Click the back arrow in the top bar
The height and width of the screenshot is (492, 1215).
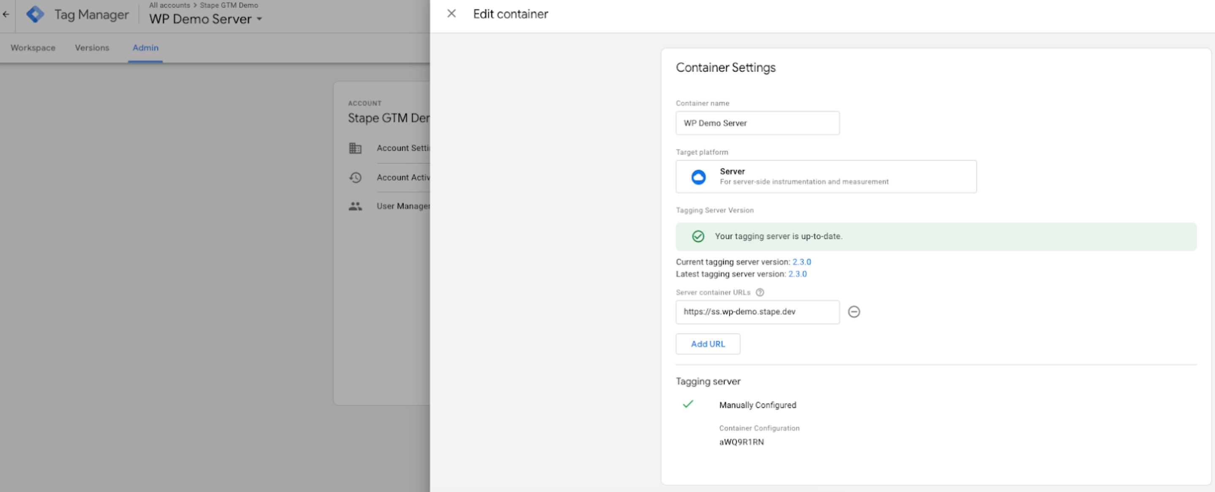(6, 15)
